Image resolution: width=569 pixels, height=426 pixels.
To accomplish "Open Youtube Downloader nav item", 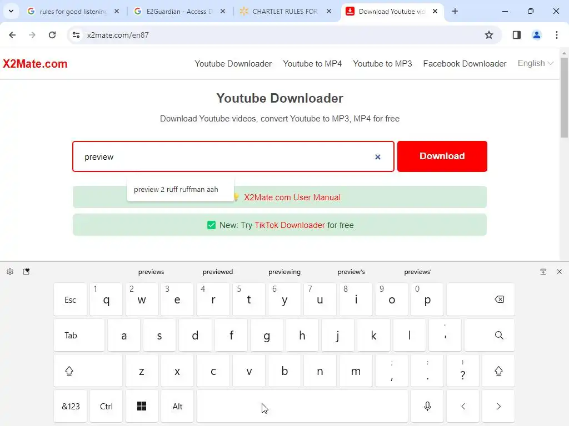I will [x=233, y=64].
